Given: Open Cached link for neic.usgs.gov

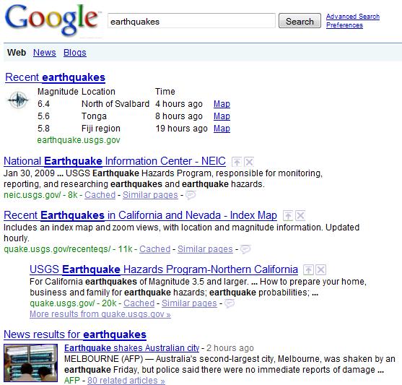Looking at the screenshot, I should click(x=100, y=195).
